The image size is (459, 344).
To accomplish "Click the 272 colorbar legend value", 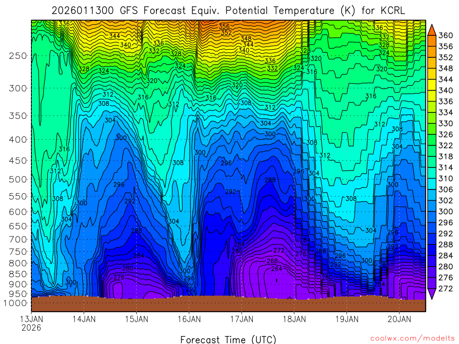I will tap(446, 289).
